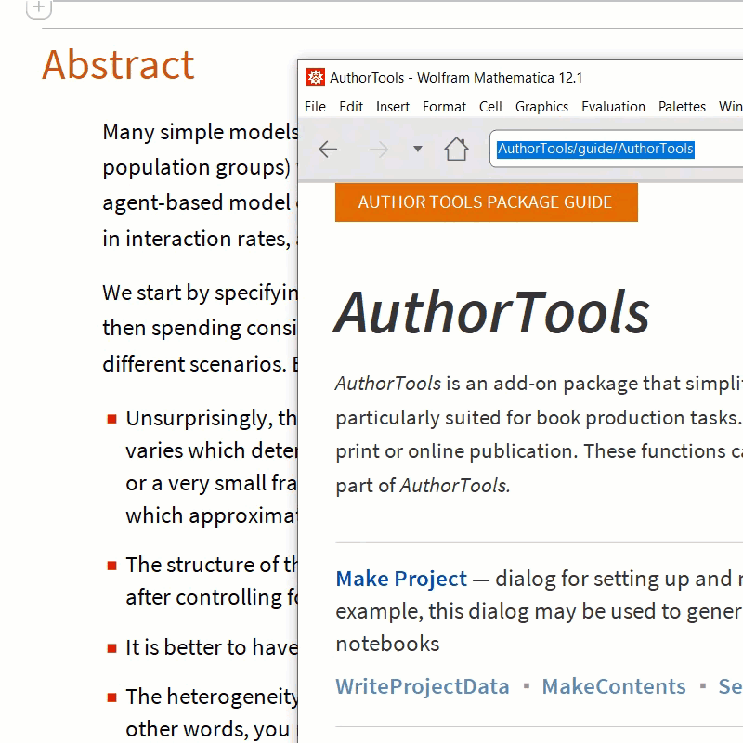Image resolution: width=743 pixels, height=743 pixels.
Task: Open the Cell menu
Action: 490,107
